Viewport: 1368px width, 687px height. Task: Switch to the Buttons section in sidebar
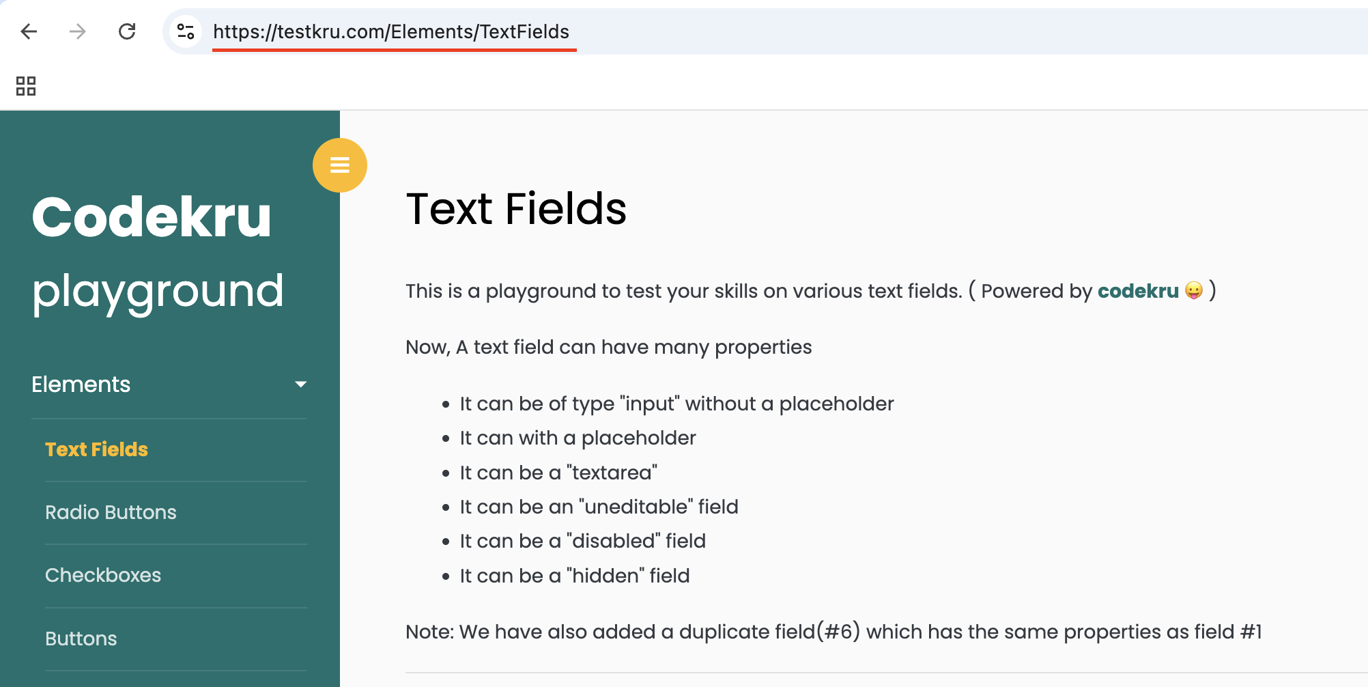click(x=81, y=638)
